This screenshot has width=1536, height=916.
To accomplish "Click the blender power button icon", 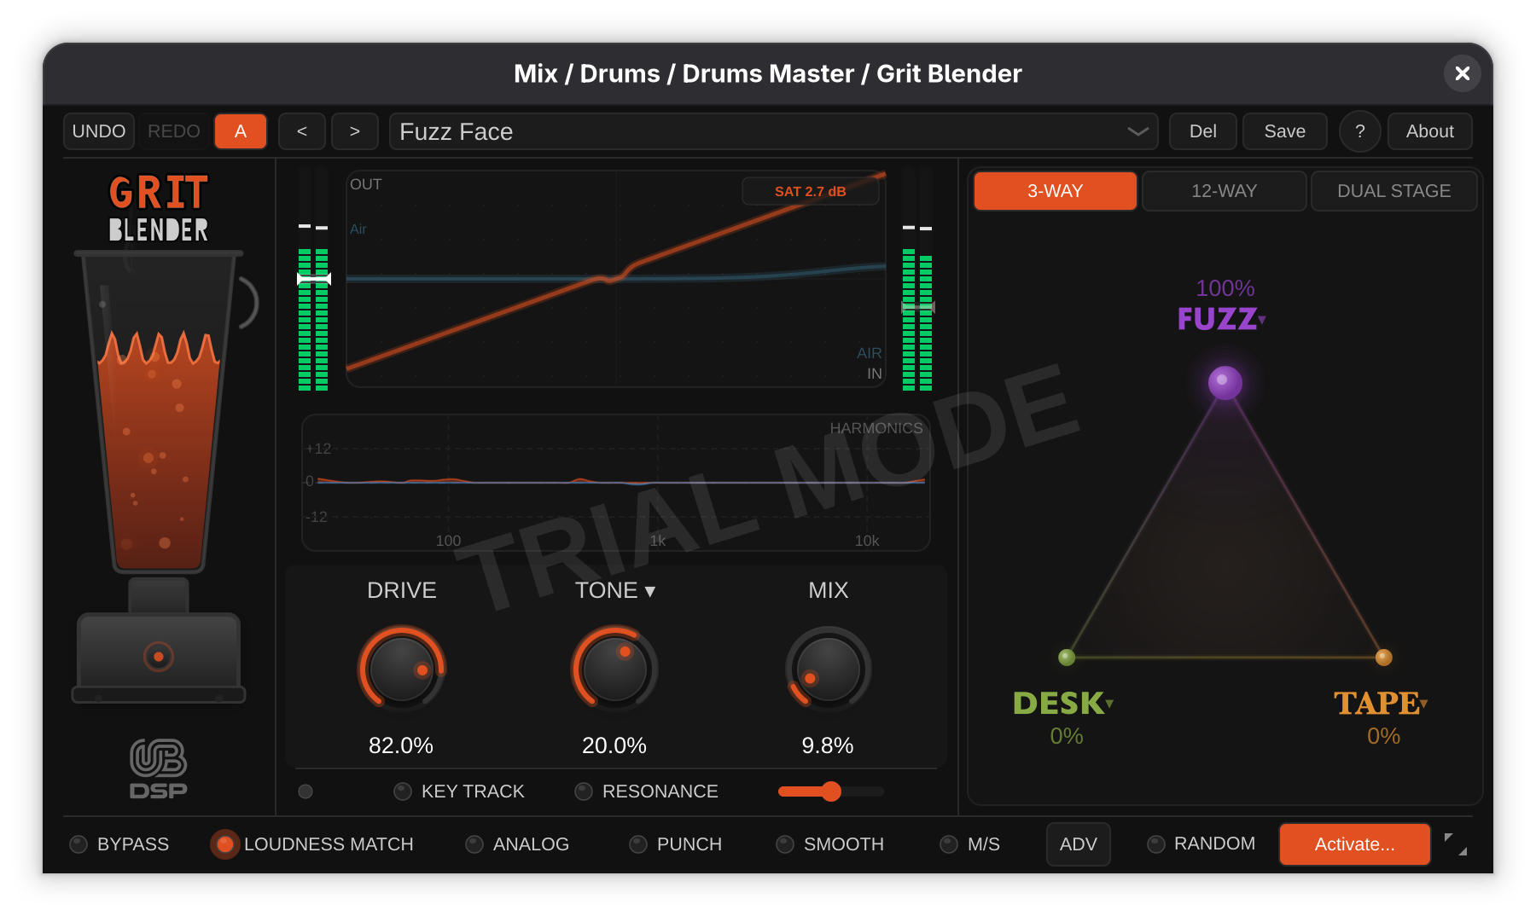I will click(x=159, y=657).
